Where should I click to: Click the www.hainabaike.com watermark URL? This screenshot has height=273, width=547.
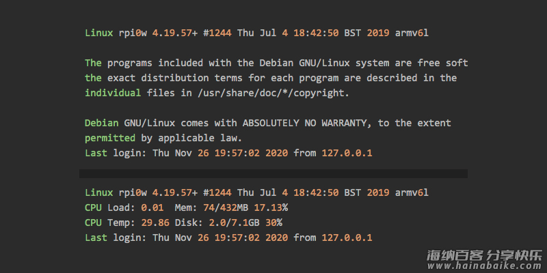click(x=485, y=266)
